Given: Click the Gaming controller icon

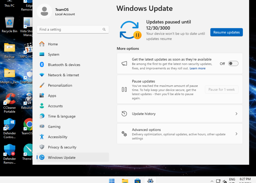Looking at the screenshot, I should (x=42, y=126).
